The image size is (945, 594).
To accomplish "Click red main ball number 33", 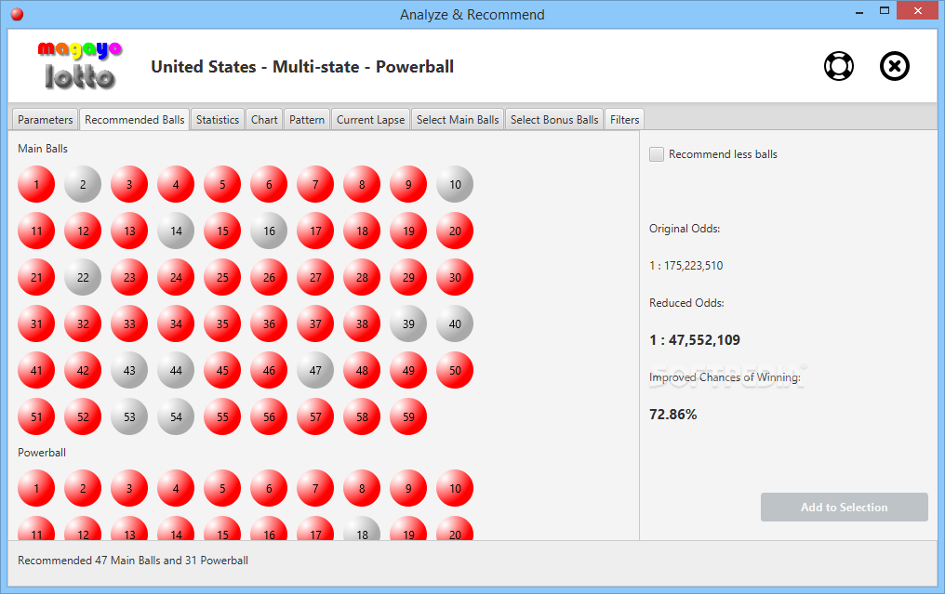I will point(129,323).
